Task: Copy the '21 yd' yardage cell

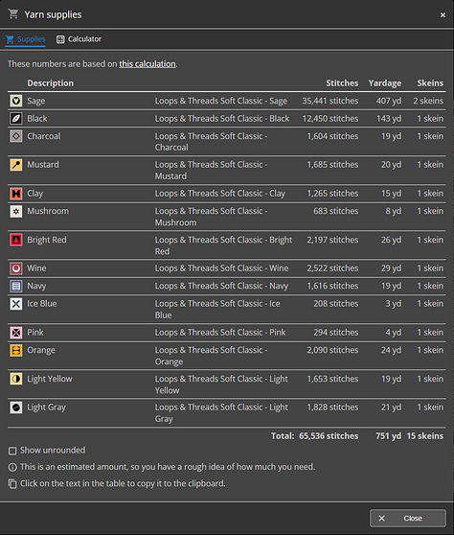Action: pyautogui.click(x=391, y=407)
